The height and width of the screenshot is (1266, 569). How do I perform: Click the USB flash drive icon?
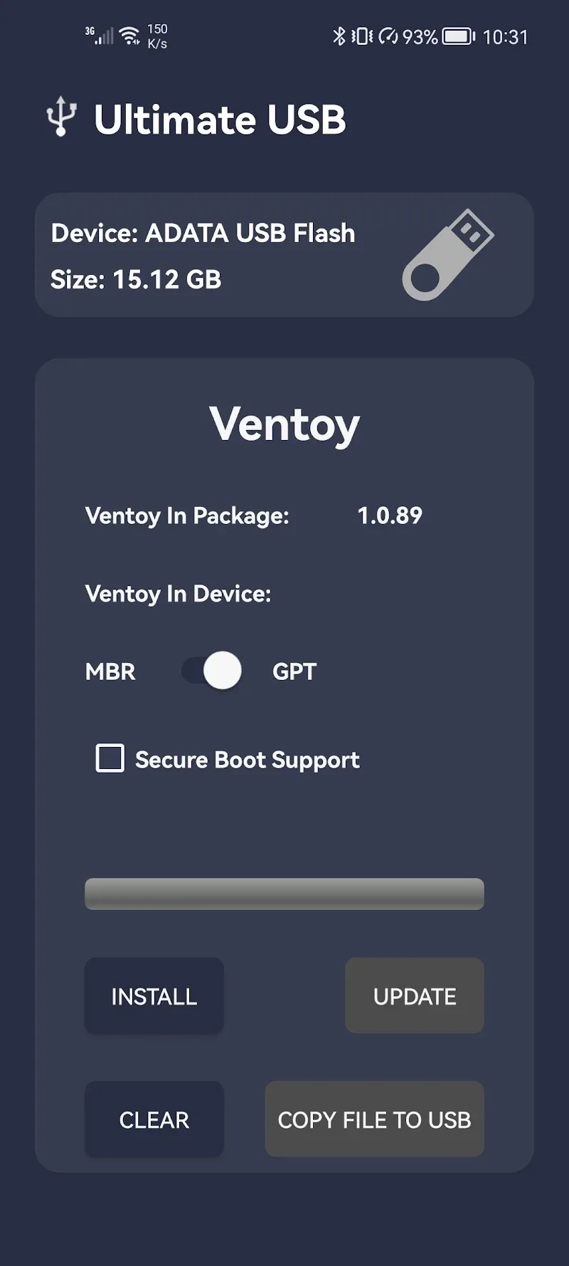448,255
